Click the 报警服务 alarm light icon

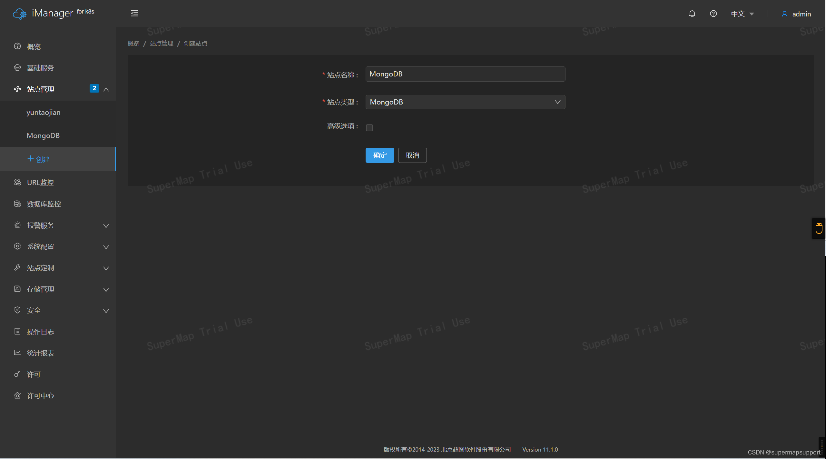click(17, 225)
